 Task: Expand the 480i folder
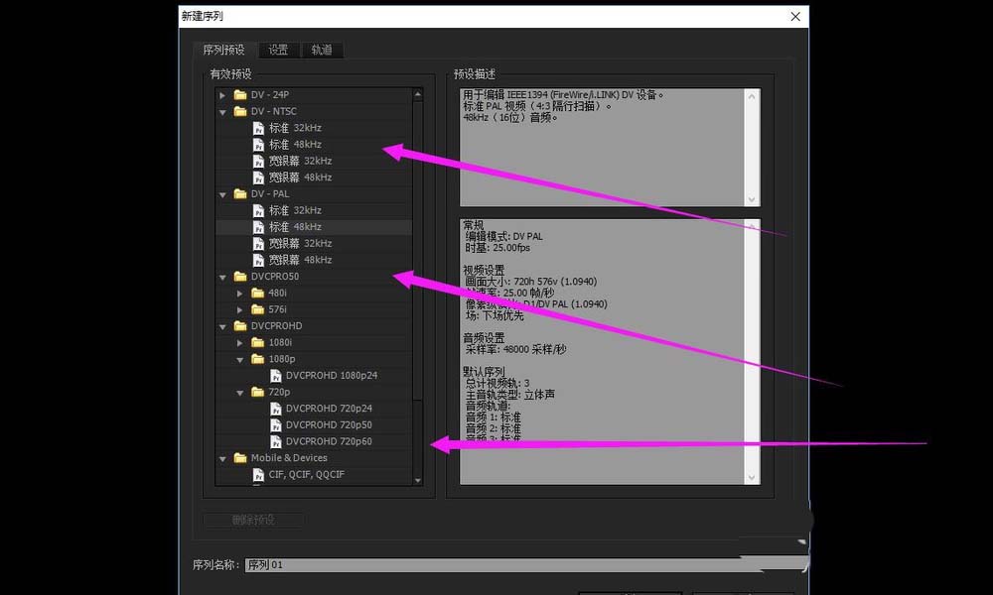(239, 293)
